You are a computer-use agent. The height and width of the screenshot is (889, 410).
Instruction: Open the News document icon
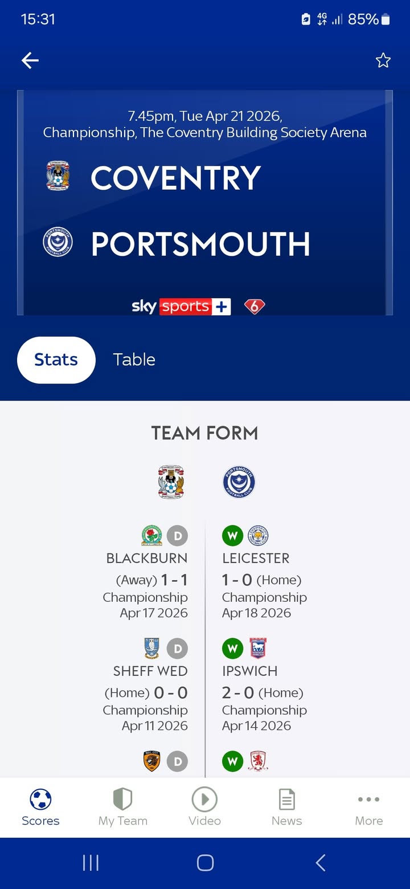pyautogui.click(x=286, y=799)
